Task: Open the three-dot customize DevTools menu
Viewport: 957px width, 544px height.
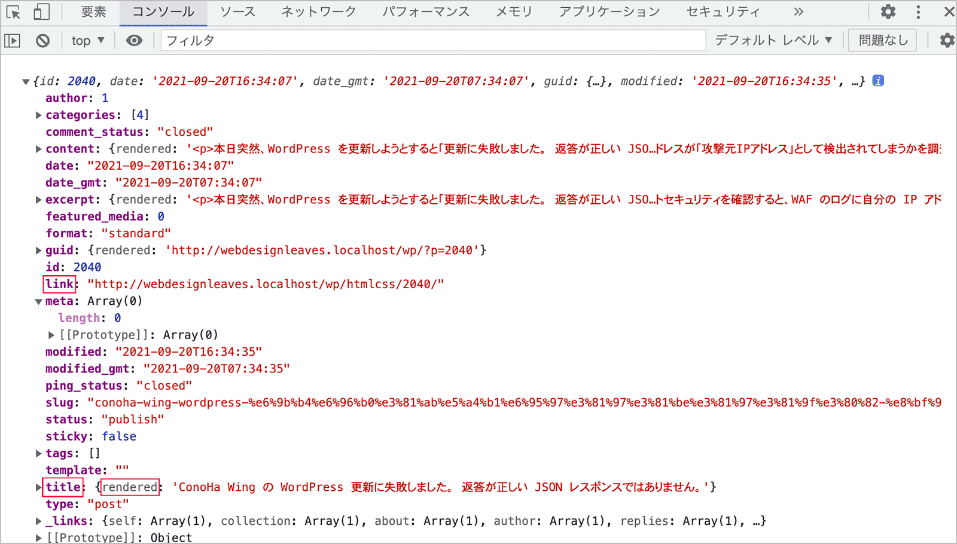Action: point(918,12)
